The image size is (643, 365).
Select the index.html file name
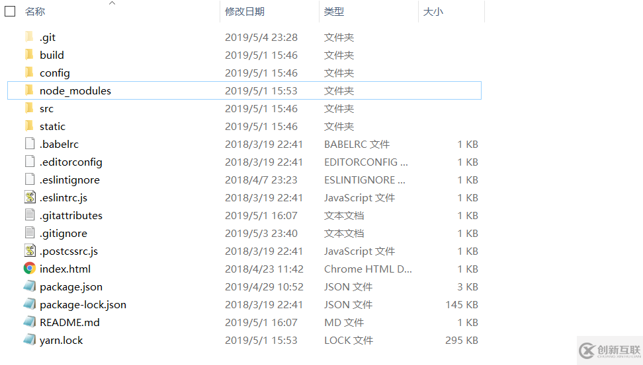pos(65,269)
